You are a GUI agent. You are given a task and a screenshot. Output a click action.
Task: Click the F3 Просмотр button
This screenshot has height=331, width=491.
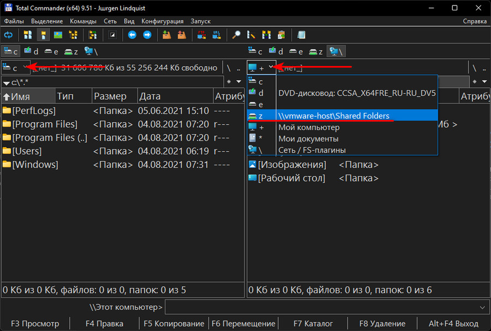[x=35, y=323]
